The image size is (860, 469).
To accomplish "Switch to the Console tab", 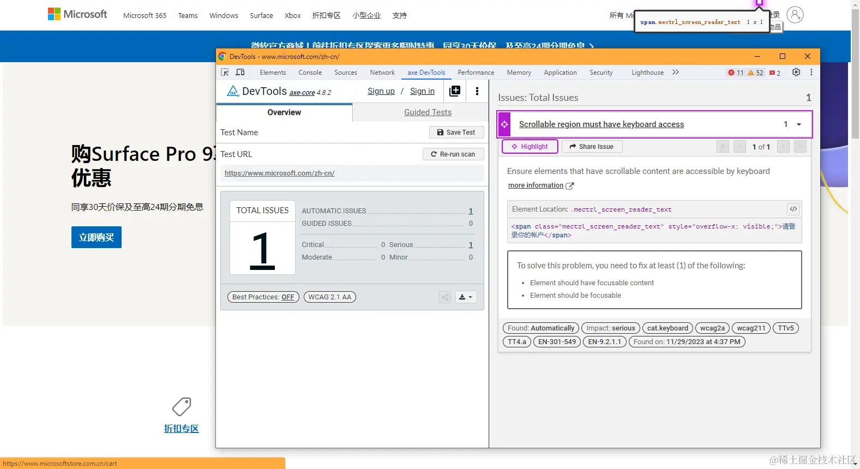I will pyautogui.click(x=310, y=73).
